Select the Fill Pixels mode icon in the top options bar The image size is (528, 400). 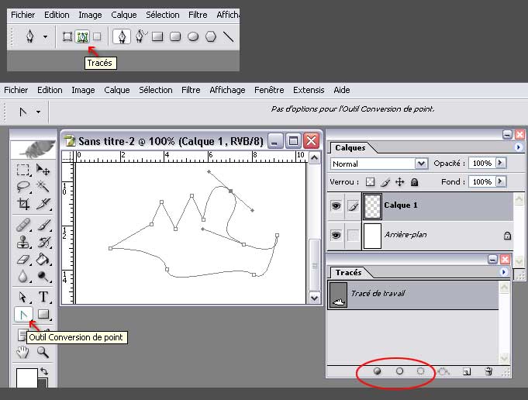[x=97, y=36]
